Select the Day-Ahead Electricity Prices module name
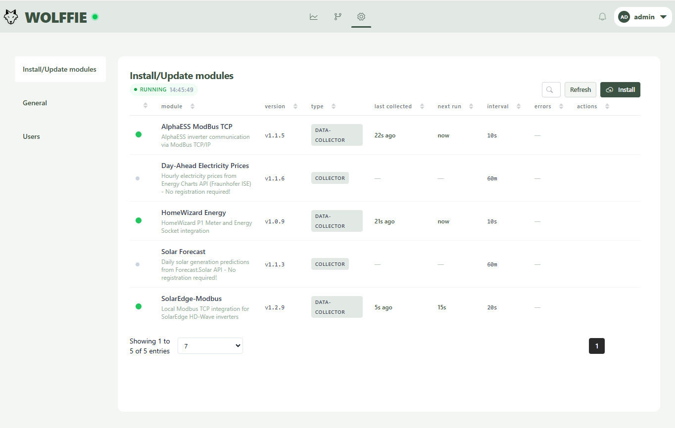675x428 pixels. click(205, 166)
